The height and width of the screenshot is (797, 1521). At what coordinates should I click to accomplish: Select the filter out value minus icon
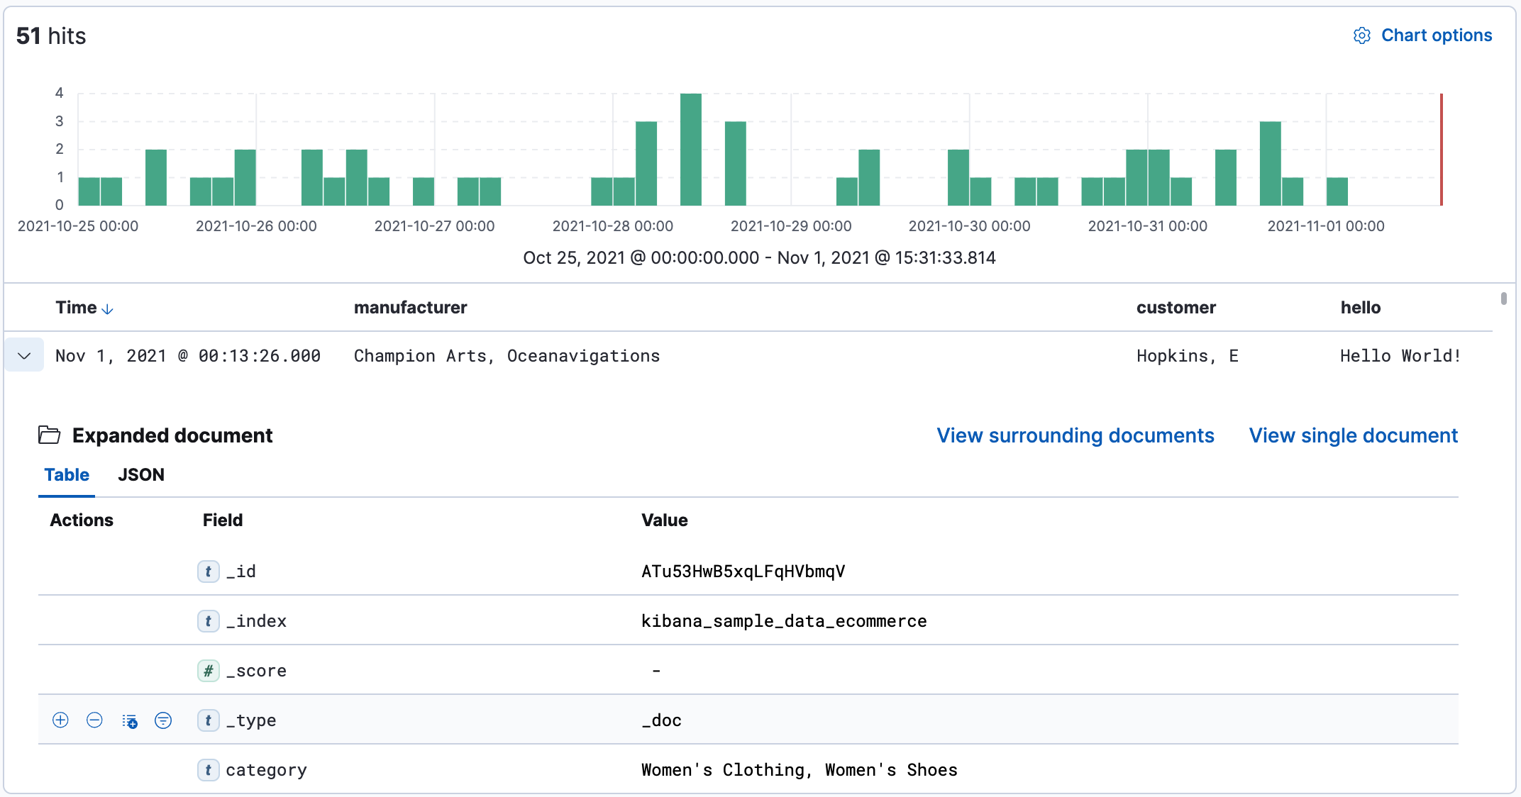point(95,720)
